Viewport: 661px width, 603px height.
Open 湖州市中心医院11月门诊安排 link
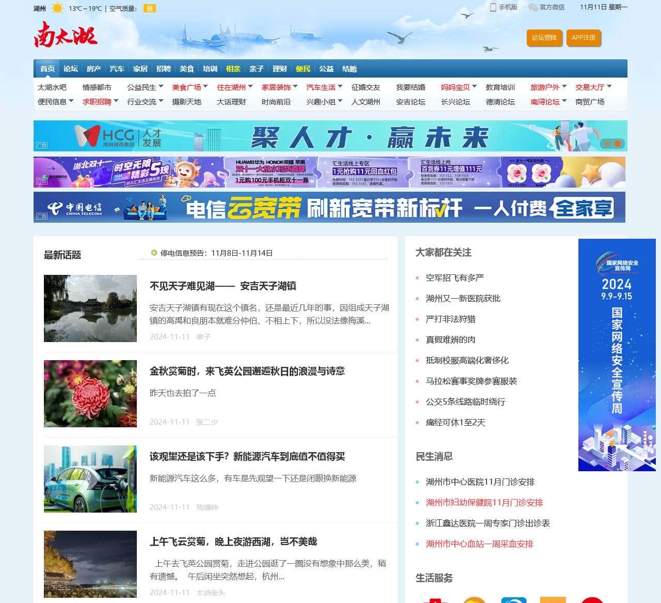point(480,482)
